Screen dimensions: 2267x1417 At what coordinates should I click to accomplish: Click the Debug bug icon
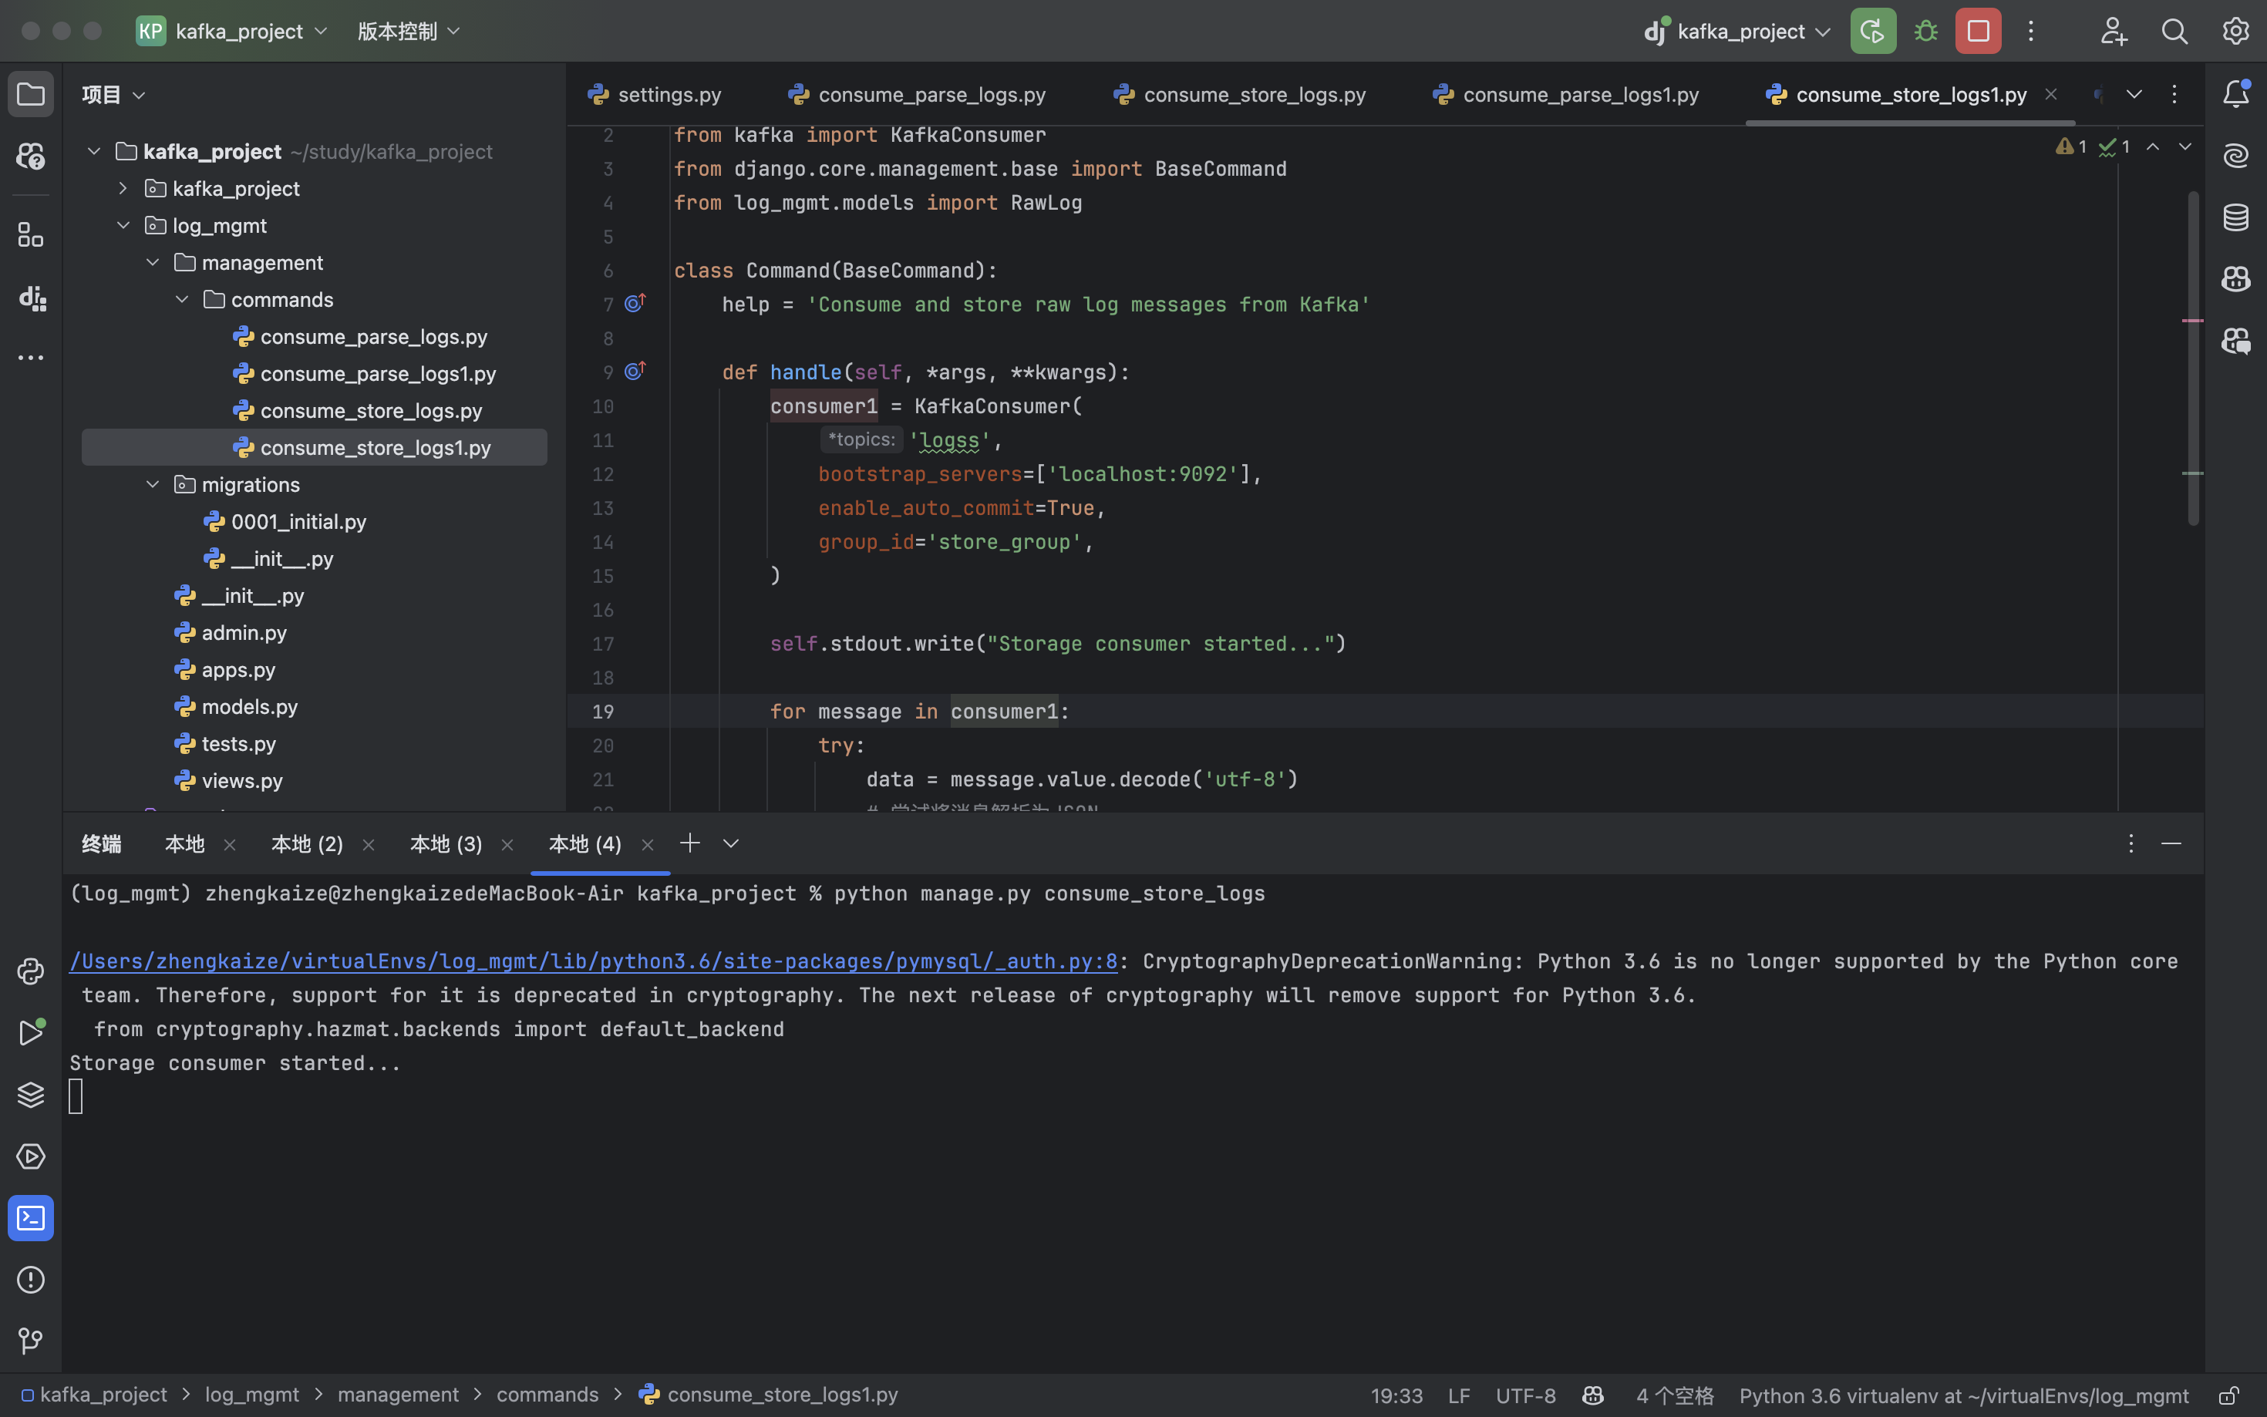coord(1925,31)
